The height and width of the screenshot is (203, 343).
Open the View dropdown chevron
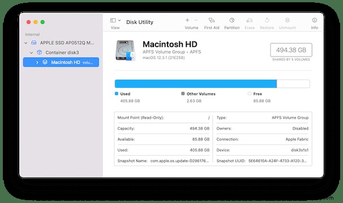[120, 20]
